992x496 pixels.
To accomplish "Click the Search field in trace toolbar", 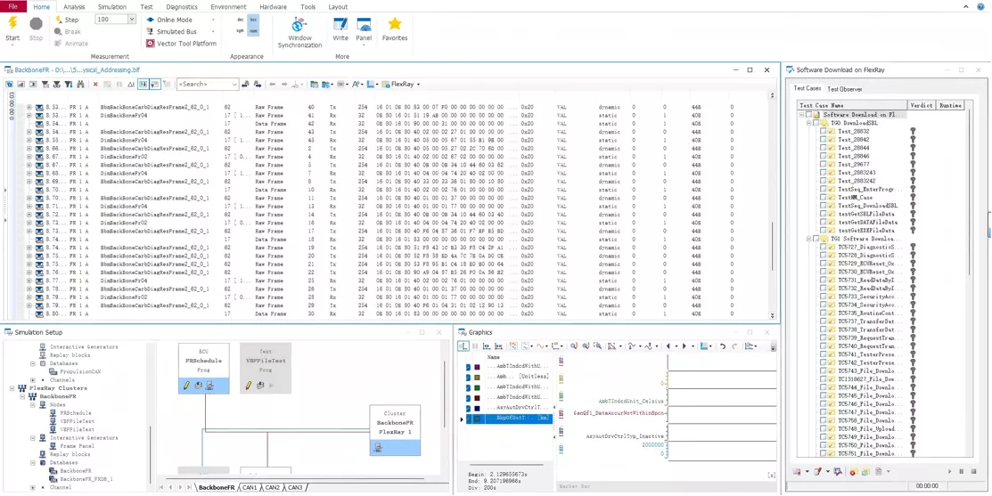I will pyautogui.click(x=209, y=84).
